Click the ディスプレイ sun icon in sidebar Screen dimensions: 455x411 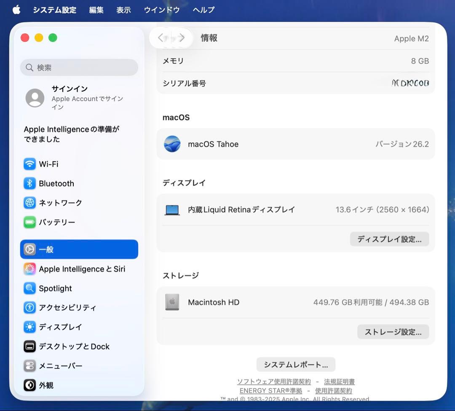point(29,327)
